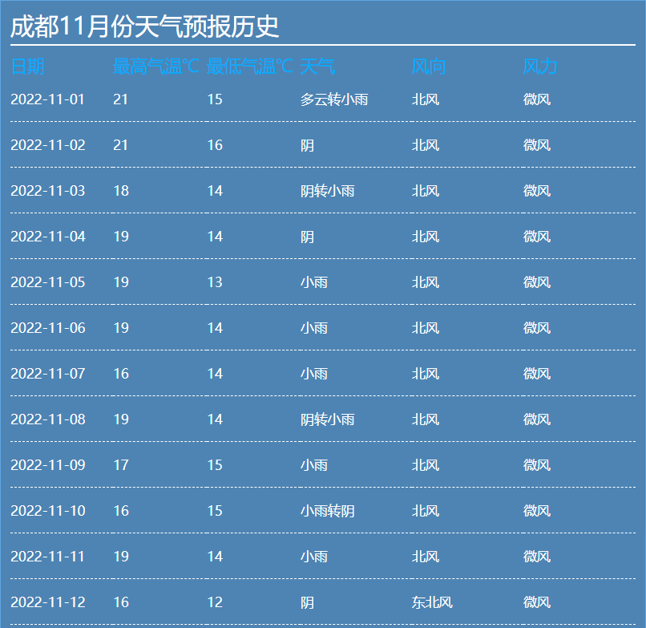Click 小雨 weather in the 2022-11-11 row
This screenshot has height=628, width=646.
click(314, 557)
